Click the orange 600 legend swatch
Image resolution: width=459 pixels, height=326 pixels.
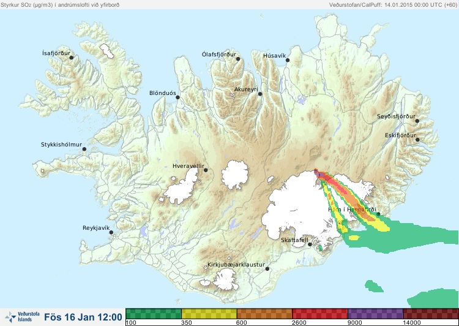click(x=264, y=314)
